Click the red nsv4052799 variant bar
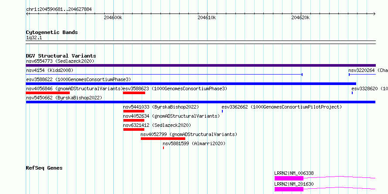The image size is (388, 194). point(163,139)
